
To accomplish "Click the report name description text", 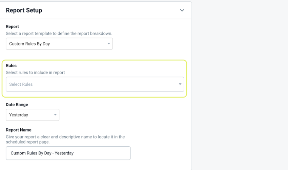I will coord(65,139).
